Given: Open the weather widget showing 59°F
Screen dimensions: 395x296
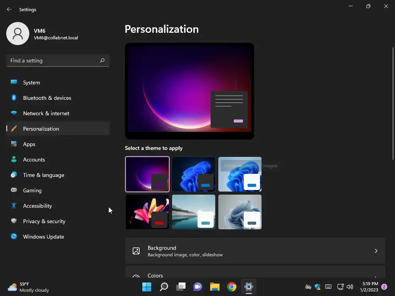Looking at the screenshot, I should [28, 287].
